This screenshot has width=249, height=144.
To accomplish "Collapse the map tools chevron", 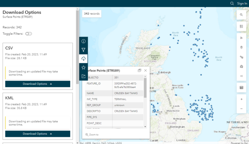I will pos(241,76).
